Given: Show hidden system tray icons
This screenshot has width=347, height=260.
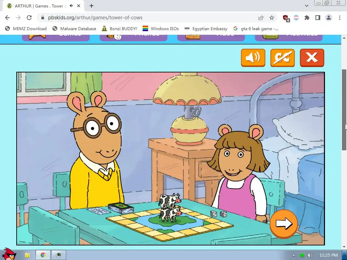Looking at the screenshot, I should click(x=293, y=255).
